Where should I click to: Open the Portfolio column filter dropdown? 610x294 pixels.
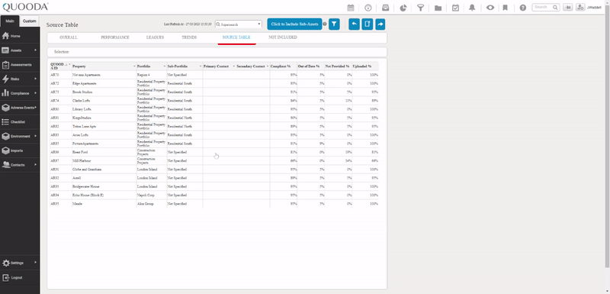pyautogui.click(x=165, y=66)
